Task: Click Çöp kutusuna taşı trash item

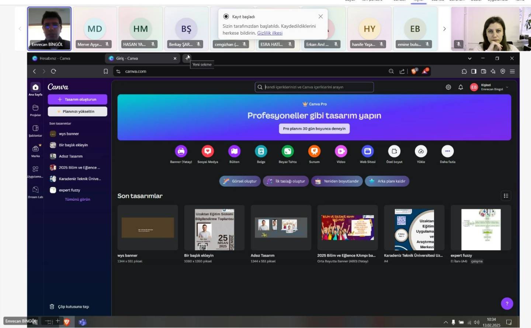Action: (x=70, y=307)
